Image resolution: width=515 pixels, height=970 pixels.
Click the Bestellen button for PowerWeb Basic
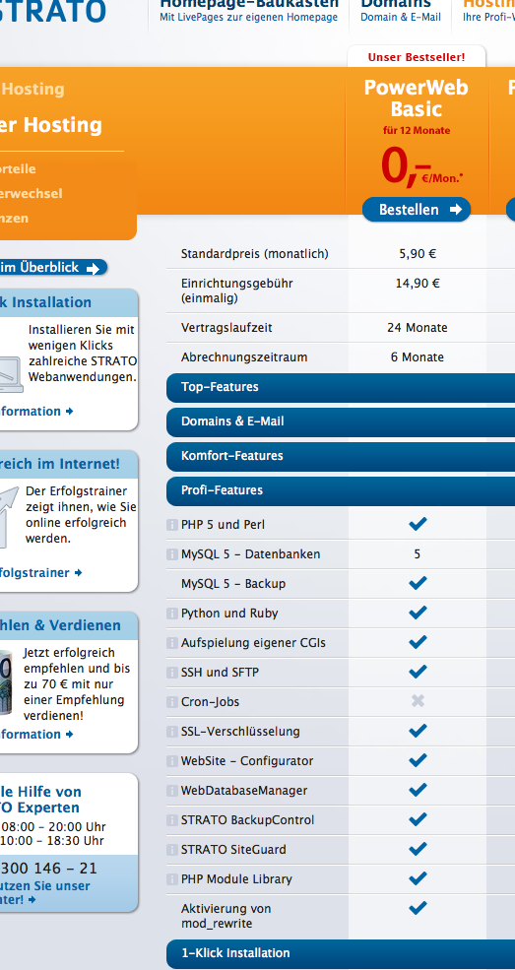tap(417, 210)
